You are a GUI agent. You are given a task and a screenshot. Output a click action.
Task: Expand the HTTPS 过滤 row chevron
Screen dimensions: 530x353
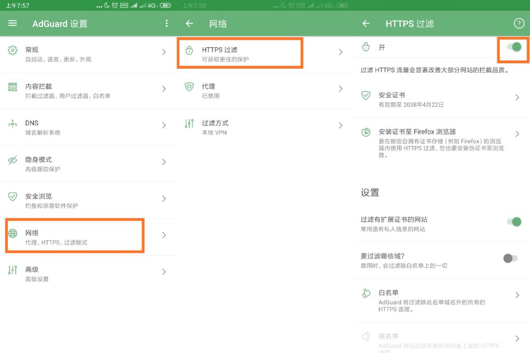click(341, 52)
